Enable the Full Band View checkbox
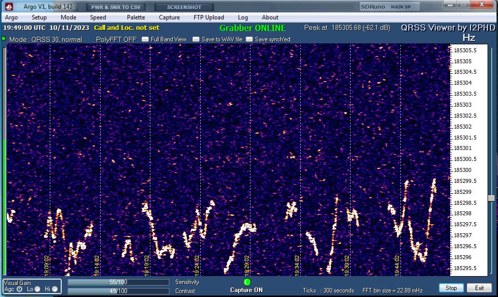This screenshot has height=297, width=498. pyautogui.click(x=145, y=39)
